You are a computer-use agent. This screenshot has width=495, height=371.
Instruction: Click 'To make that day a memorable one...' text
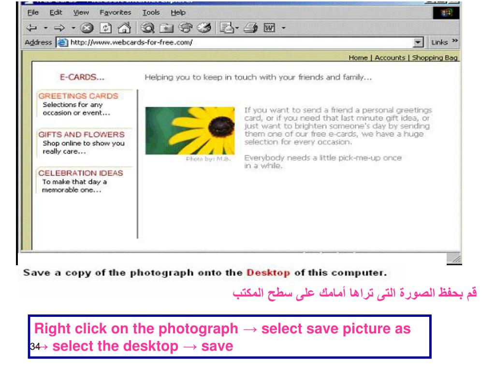[x=74, y=186]
